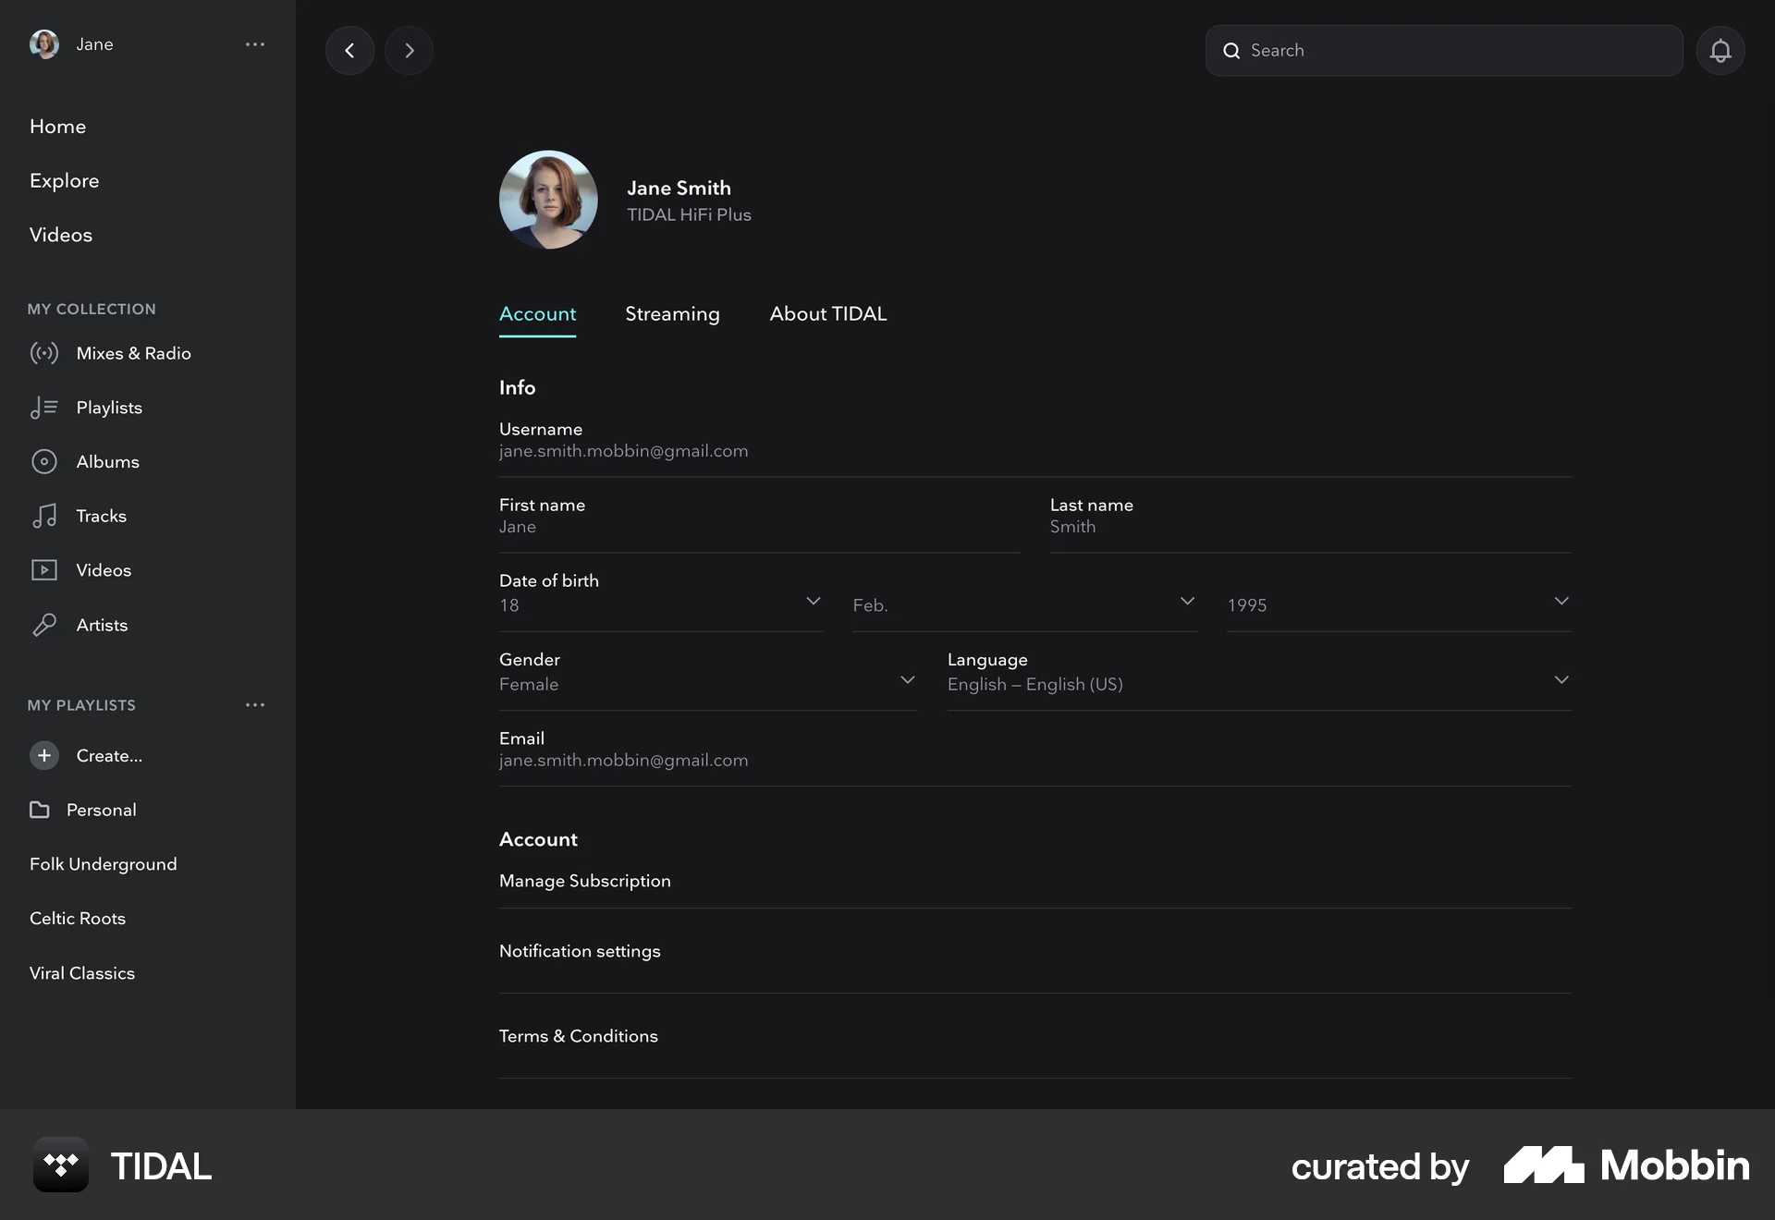Select the Playlists icon in My Collection
Screen dimensions: 1775x1220
[x=45, y=408]
